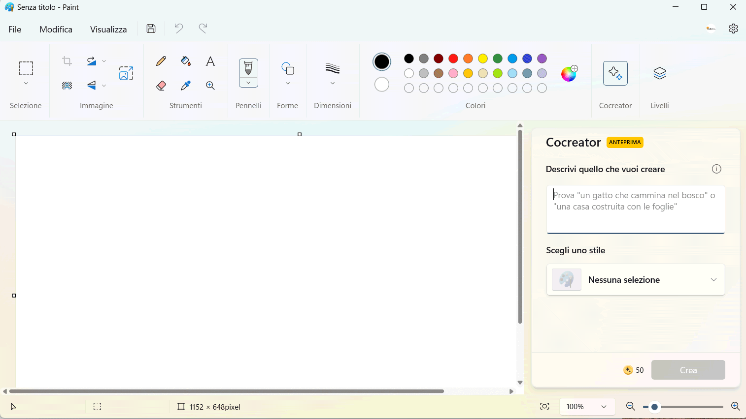Click the scroll down arrow of canvas

coord(520,383)
